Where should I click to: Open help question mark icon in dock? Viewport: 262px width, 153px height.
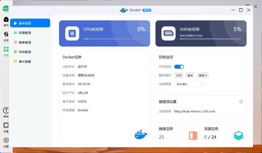pyautogui.click(x=6, y=110)
